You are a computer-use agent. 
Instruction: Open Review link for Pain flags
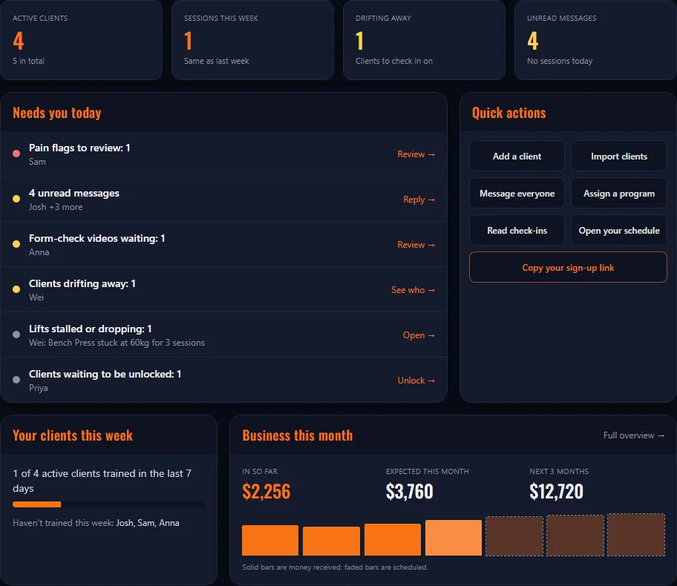coord(416,154)
